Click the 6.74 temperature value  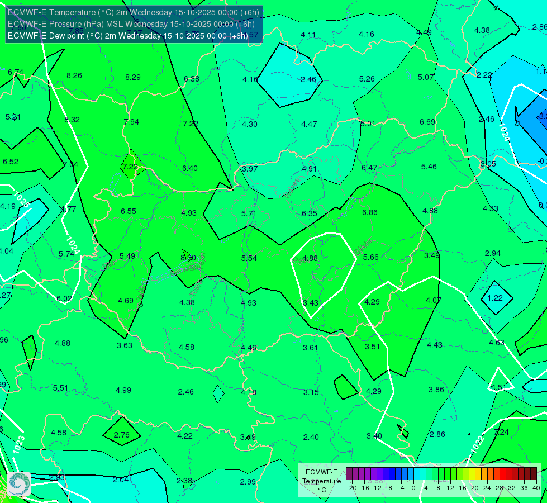click(16, 72)
